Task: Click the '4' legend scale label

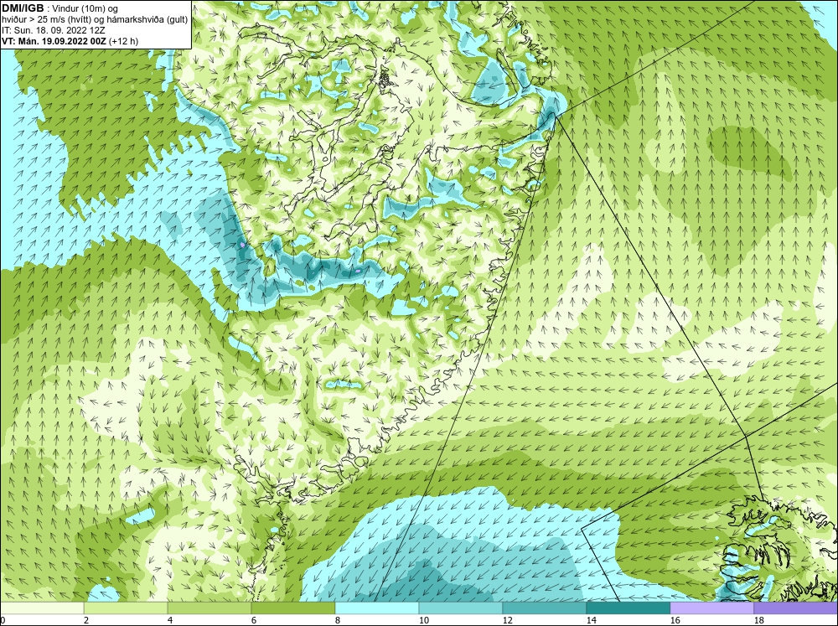Action: coord(170,620)
